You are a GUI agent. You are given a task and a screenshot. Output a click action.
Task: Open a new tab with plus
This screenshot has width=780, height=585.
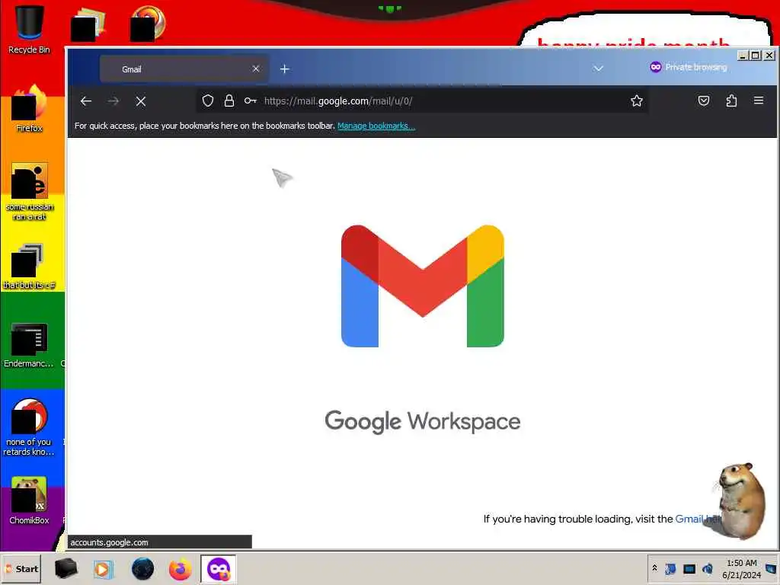[285, 69]
